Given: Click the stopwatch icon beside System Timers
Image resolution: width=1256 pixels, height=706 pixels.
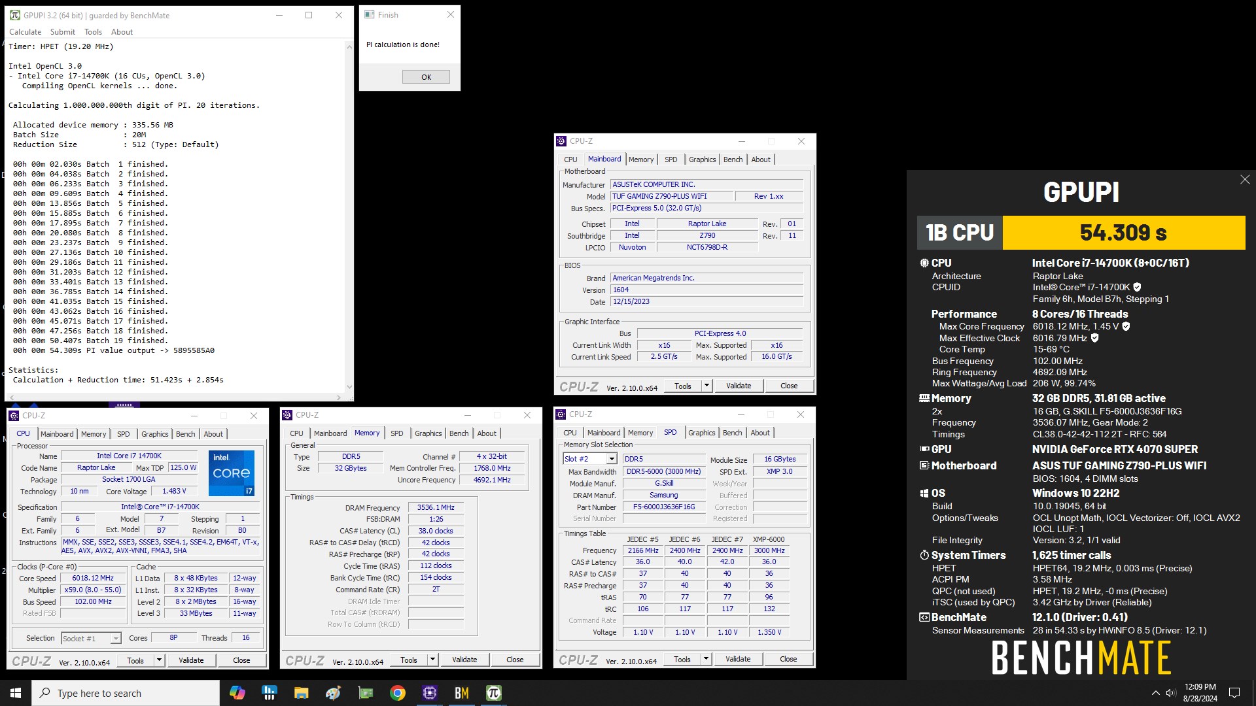Looking at the screenshot, I should coord(924,555).
